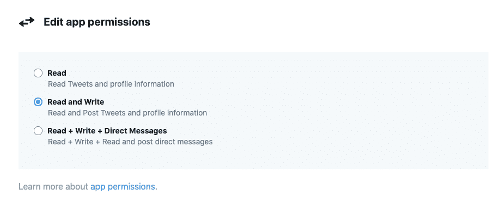Image resolution: width=495 pixels, height=207 pixels.
Task: Click the words 'Direct Messages' in bold label
Action: click(136, 131)
